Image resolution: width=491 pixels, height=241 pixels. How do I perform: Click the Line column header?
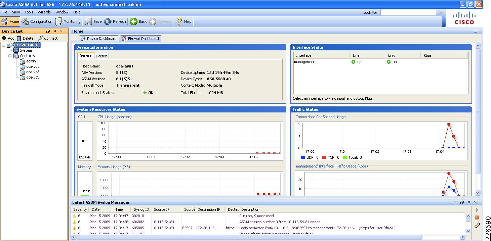[367, 55]
